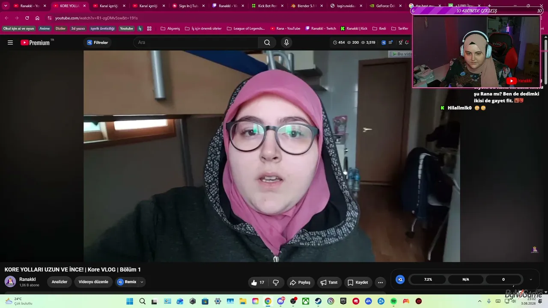Open Windows taskbar search
Image resolution: width=548 pixels, height=308 pixels.
point(142,301)
